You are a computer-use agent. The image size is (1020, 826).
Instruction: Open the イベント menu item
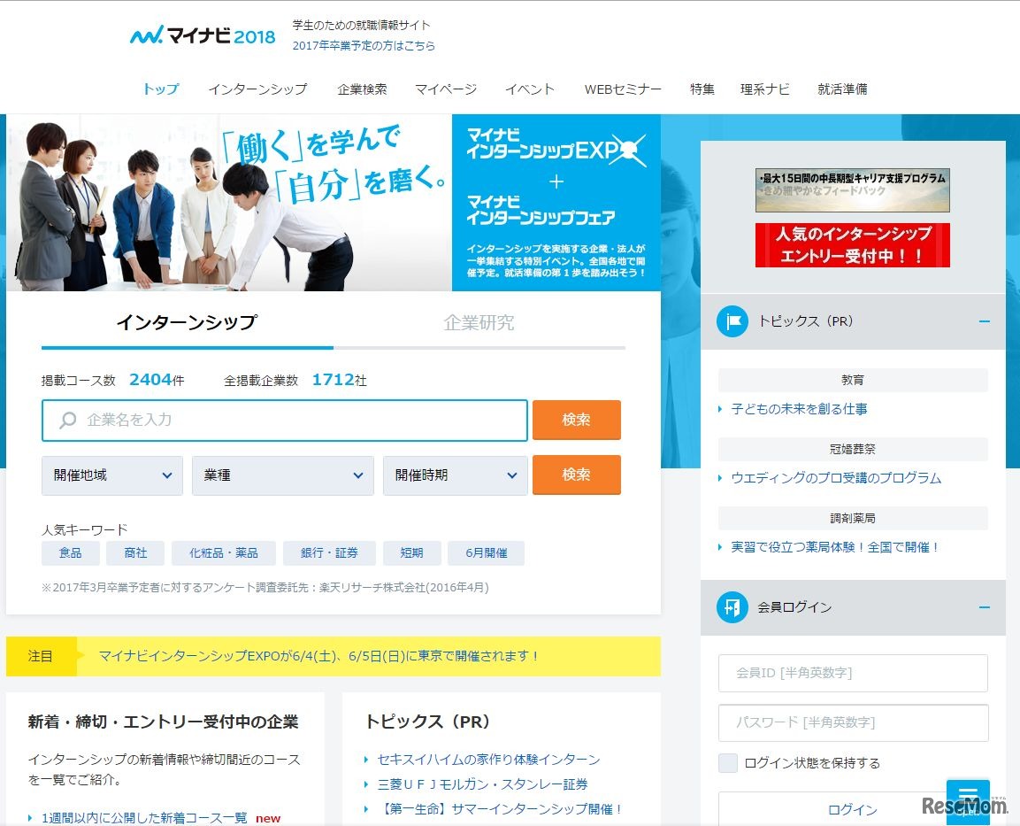tap(530, 89)
